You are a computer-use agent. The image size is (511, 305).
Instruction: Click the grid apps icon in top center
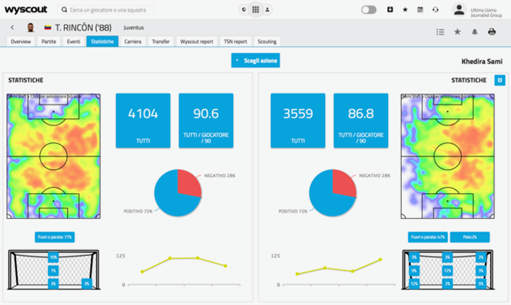256,10
